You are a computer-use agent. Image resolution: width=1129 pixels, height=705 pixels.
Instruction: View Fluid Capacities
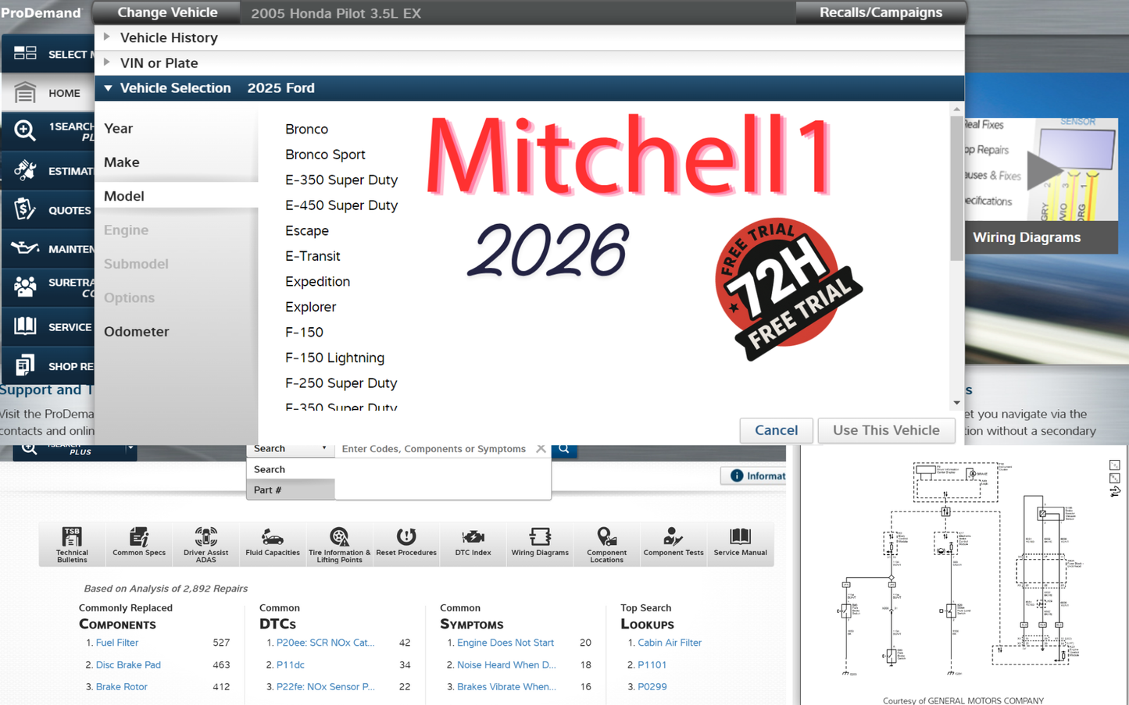[272, 544]
